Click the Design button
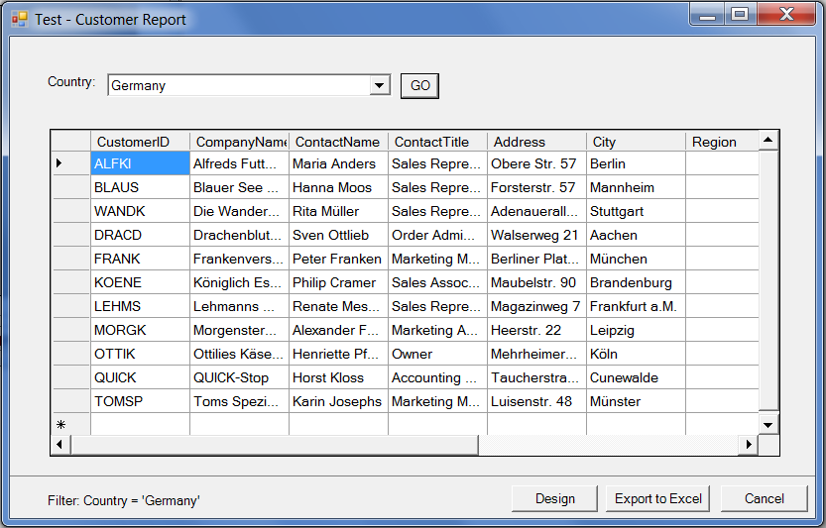826x528 pixels. [x=554, y=498]
